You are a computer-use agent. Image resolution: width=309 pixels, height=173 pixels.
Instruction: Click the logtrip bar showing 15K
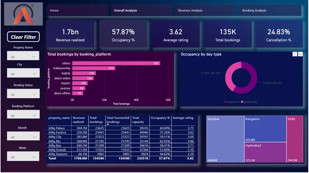(x=84, y=73)
